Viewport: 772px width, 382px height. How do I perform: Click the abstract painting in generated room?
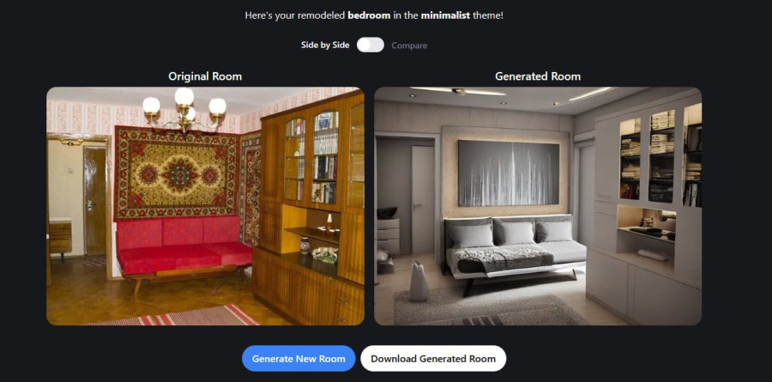point(509,173)
